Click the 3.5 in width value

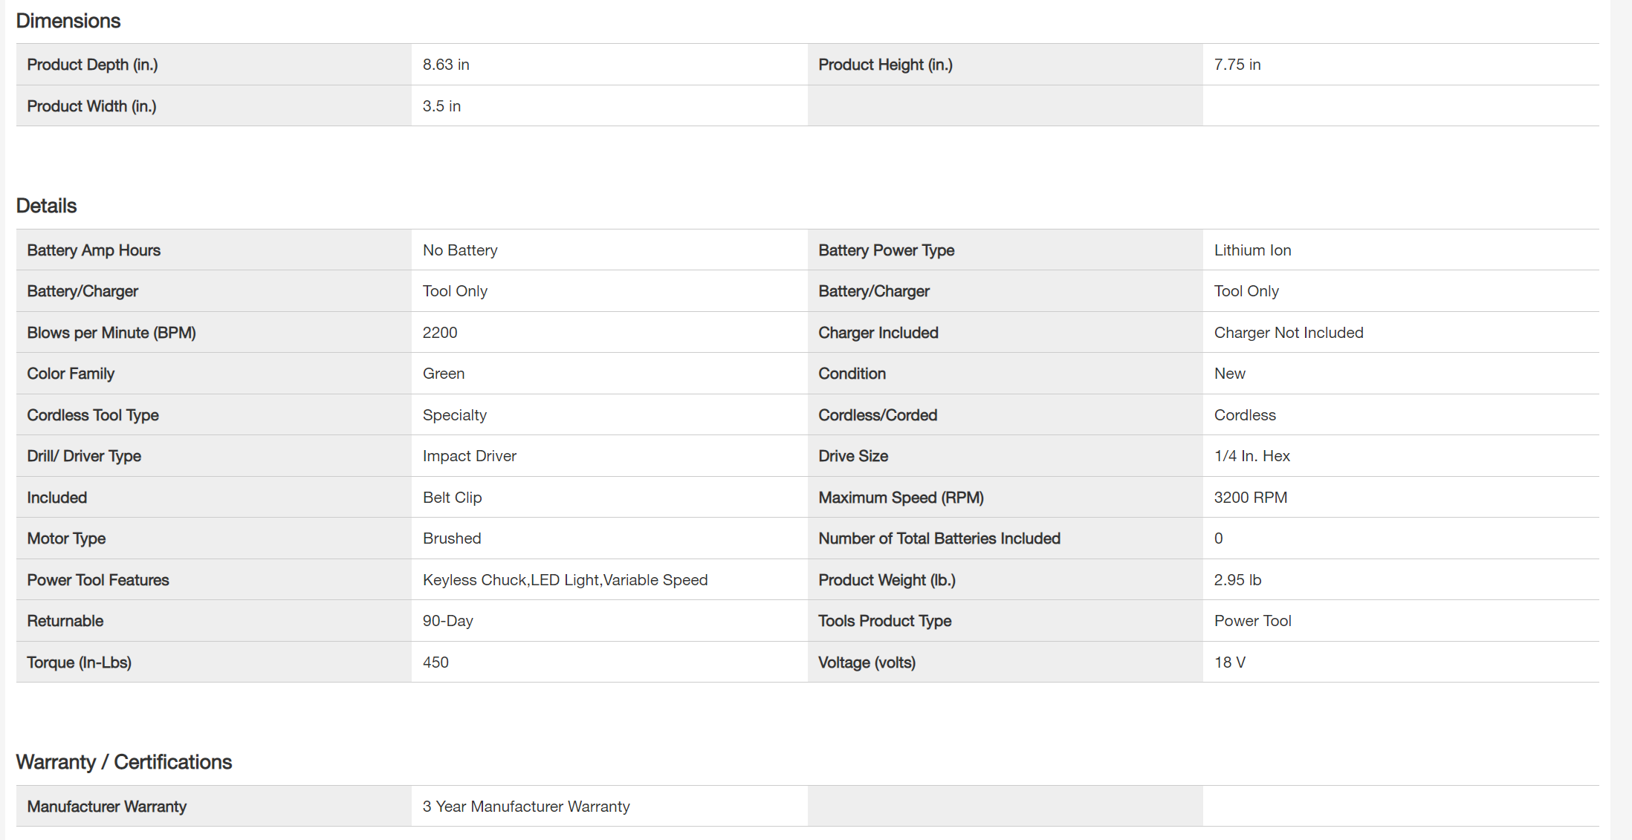(x=441, y=106)
